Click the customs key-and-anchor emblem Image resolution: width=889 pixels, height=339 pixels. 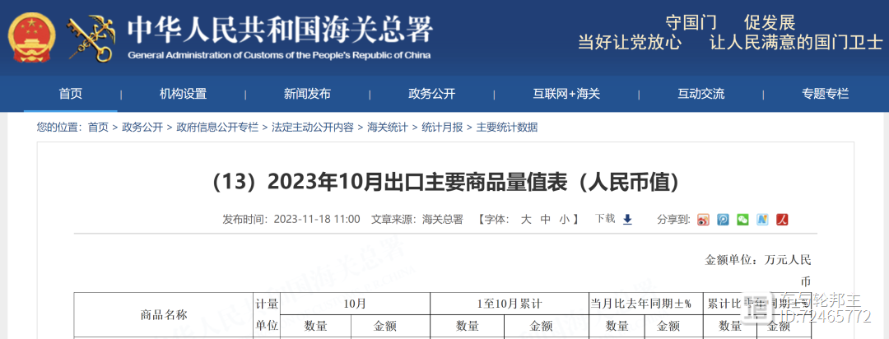(91, 37)
